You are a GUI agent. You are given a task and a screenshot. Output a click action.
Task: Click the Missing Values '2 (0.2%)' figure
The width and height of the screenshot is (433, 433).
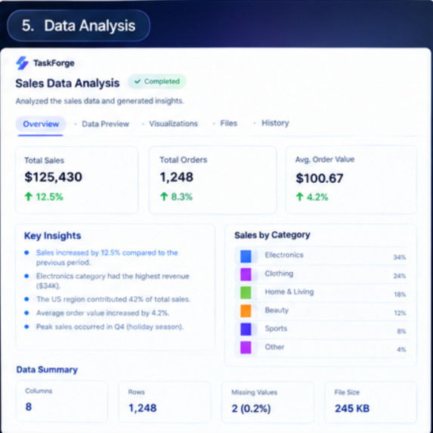click(x=251, y=409)
